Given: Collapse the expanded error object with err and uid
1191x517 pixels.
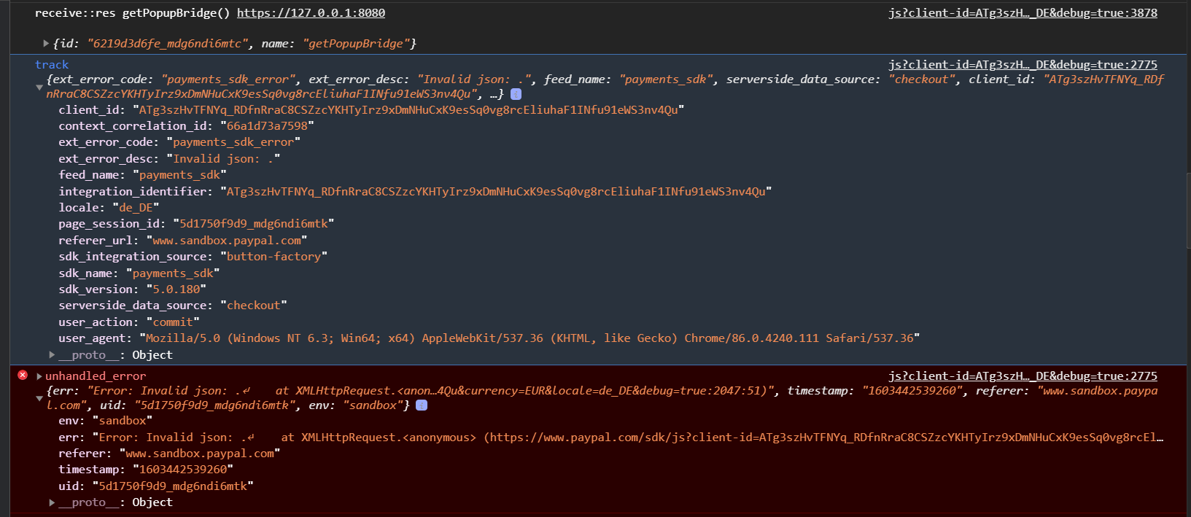Looking at the screenshot, I should click(x=39, y=398).
